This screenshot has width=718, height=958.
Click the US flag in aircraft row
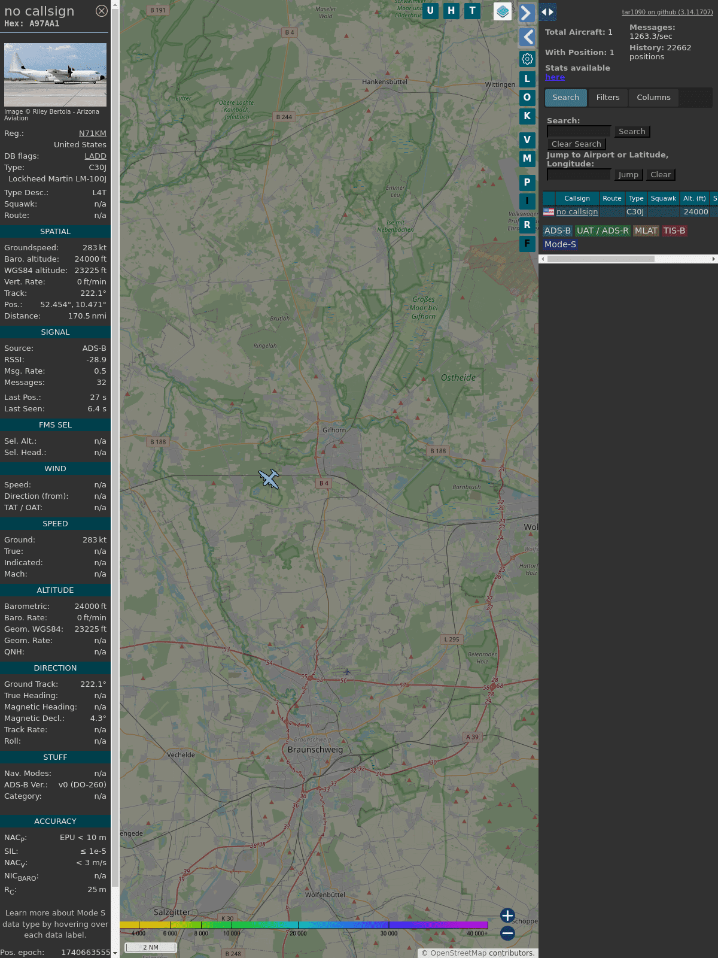point(549,212)
